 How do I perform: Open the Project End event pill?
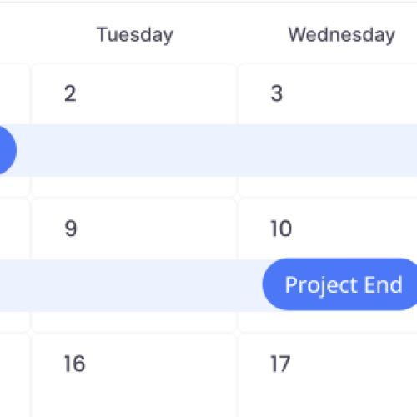tap(339, 284)
